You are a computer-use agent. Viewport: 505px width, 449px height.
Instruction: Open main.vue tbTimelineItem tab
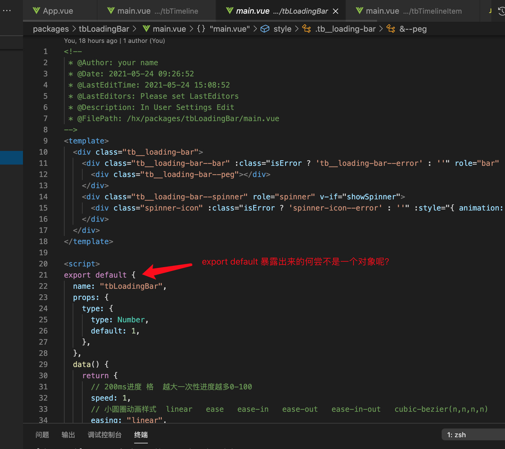412,11
